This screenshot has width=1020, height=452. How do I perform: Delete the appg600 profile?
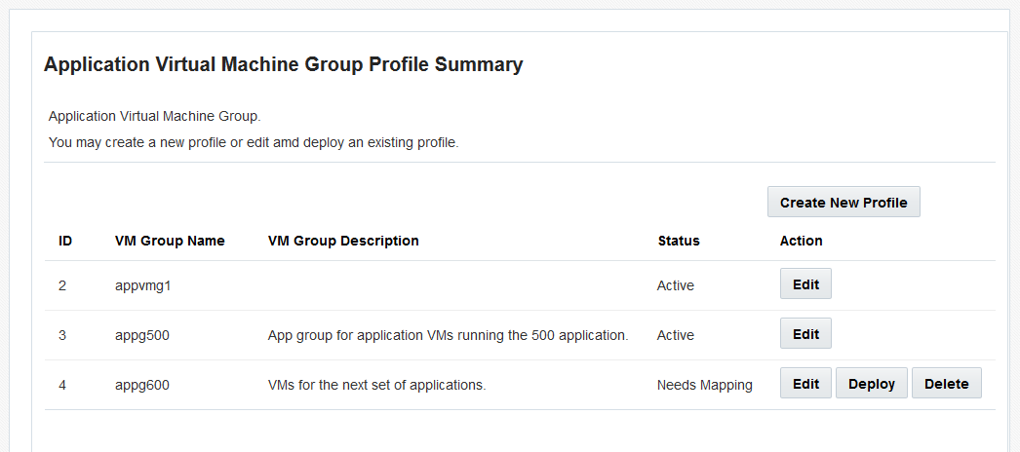click(x=946, y=384)
